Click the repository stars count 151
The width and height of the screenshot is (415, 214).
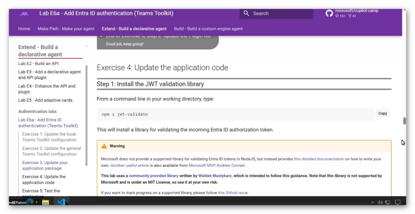point(340,16)
